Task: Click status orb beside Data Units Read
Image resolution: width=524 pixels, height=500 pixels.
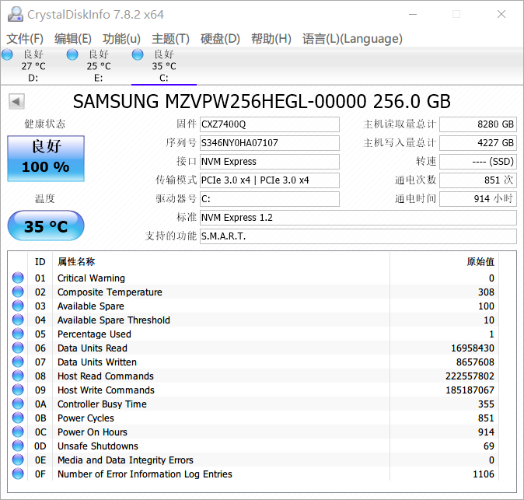Action: tap(18, 348)
